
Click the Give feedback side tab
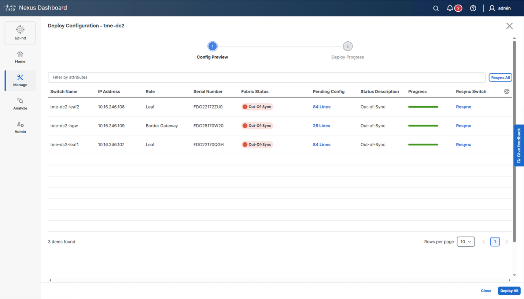tap(519, 145)
